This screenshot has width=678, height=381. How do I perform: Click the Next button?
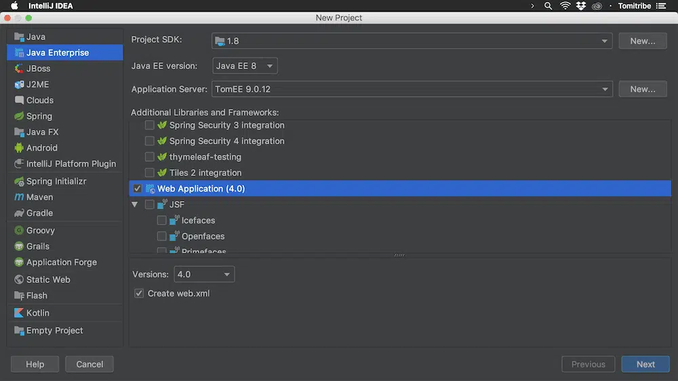pyautogui.click(x=645, y=364)
